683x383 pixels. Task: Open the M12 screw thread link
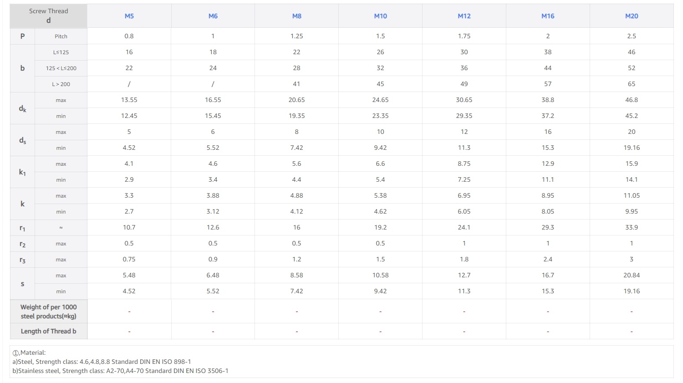pyautogui.click(x=464, y=16)
